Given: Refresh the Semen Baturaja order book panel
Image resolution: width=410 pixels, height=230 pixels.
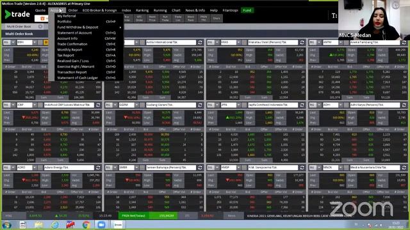Looking at the screenshot, I should coord(200,167).
